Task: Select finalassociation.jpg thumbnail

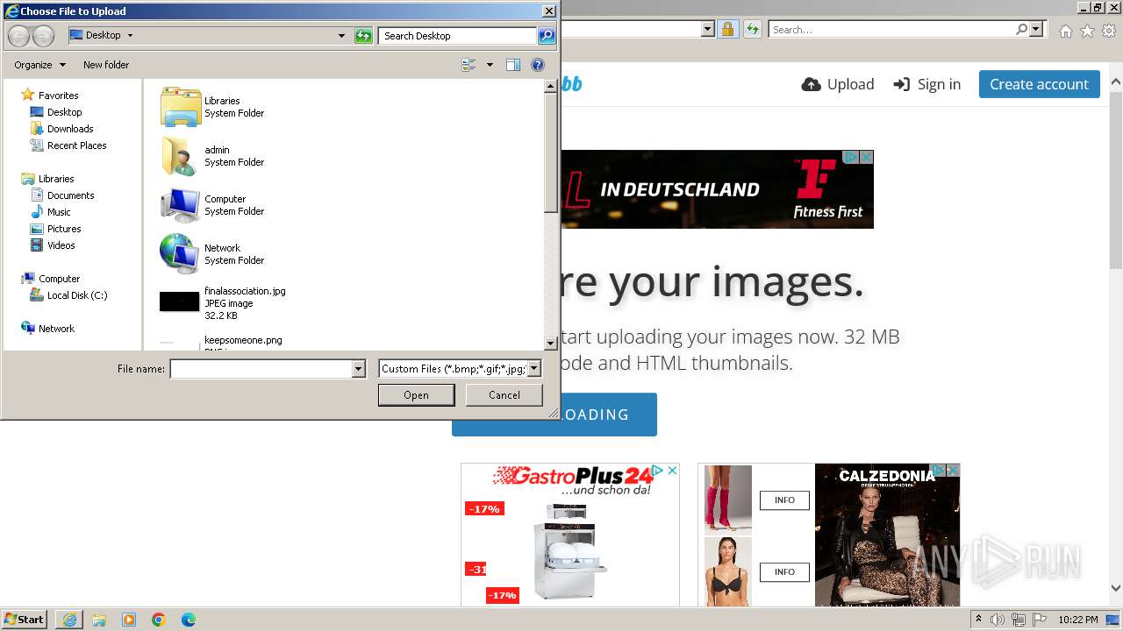Action: (x=180, y=302)
